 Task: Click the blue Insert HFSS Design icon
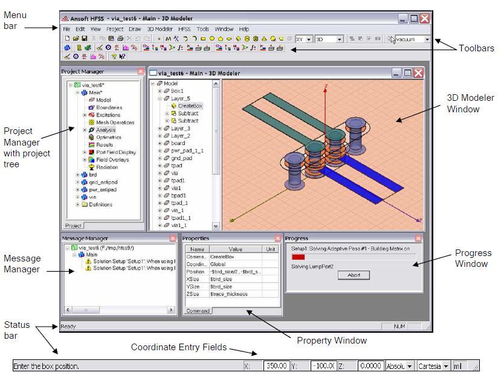[67, 48]
